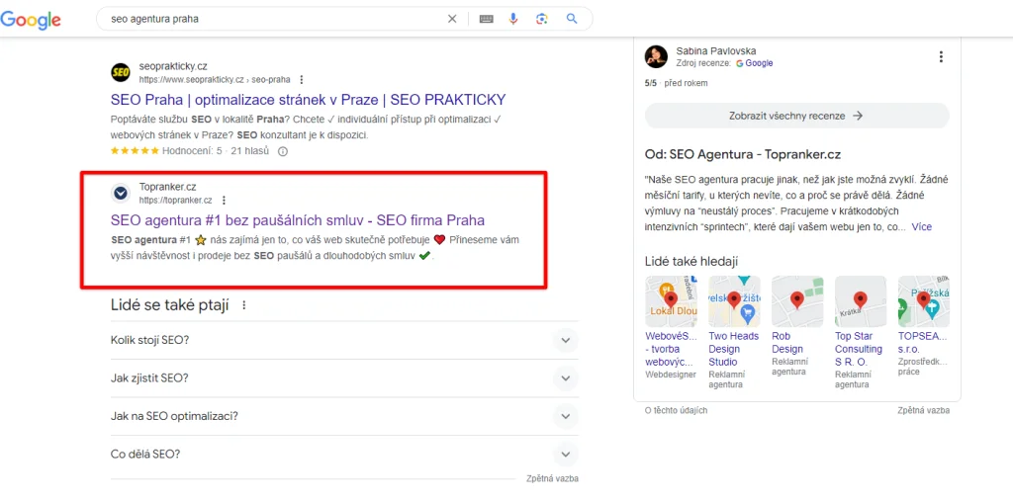The image size is (1013, 501).
Task: Click Zobrazit všechny recenze button
Action: 796,117
